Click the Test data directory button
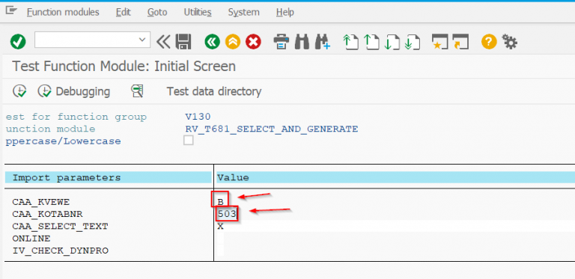Viewport: 575px width, 279px height. [x=214, y=91]
